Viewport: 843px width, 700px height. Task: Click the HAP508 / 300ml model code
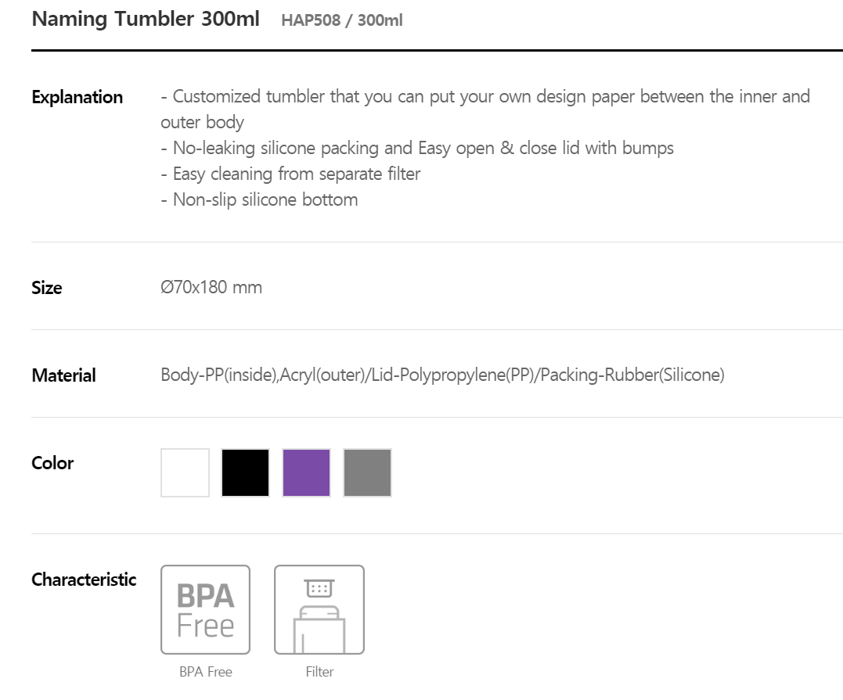[342, 20]
